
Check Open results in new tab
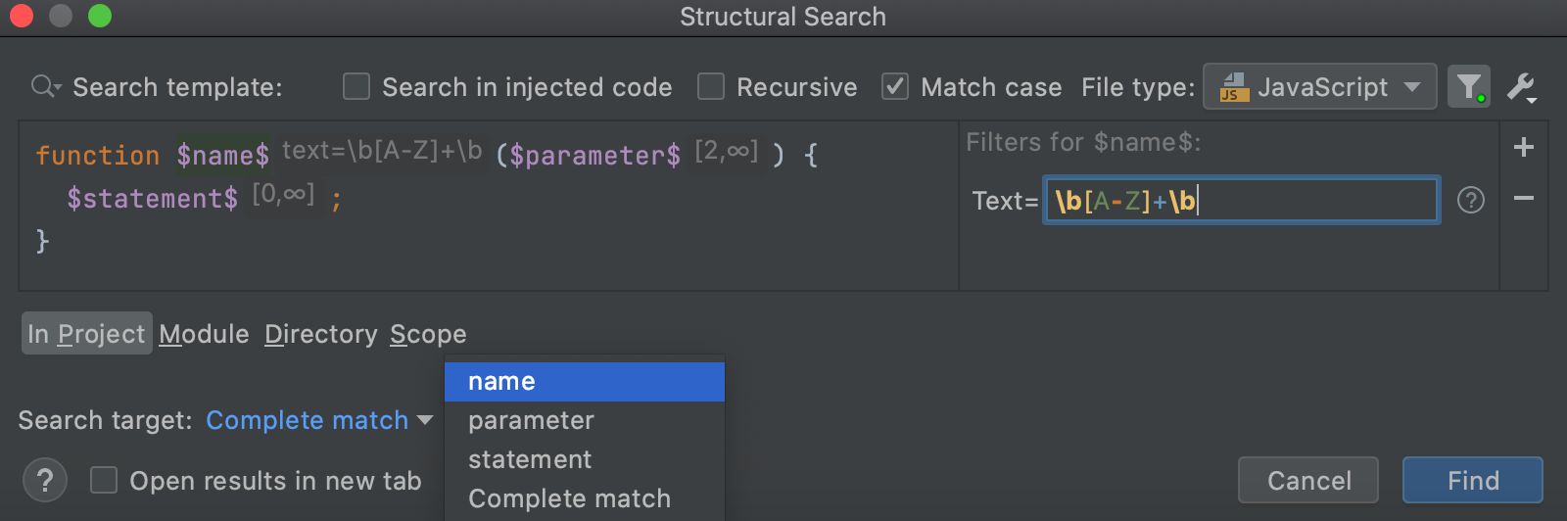click(x=104, y=480)
